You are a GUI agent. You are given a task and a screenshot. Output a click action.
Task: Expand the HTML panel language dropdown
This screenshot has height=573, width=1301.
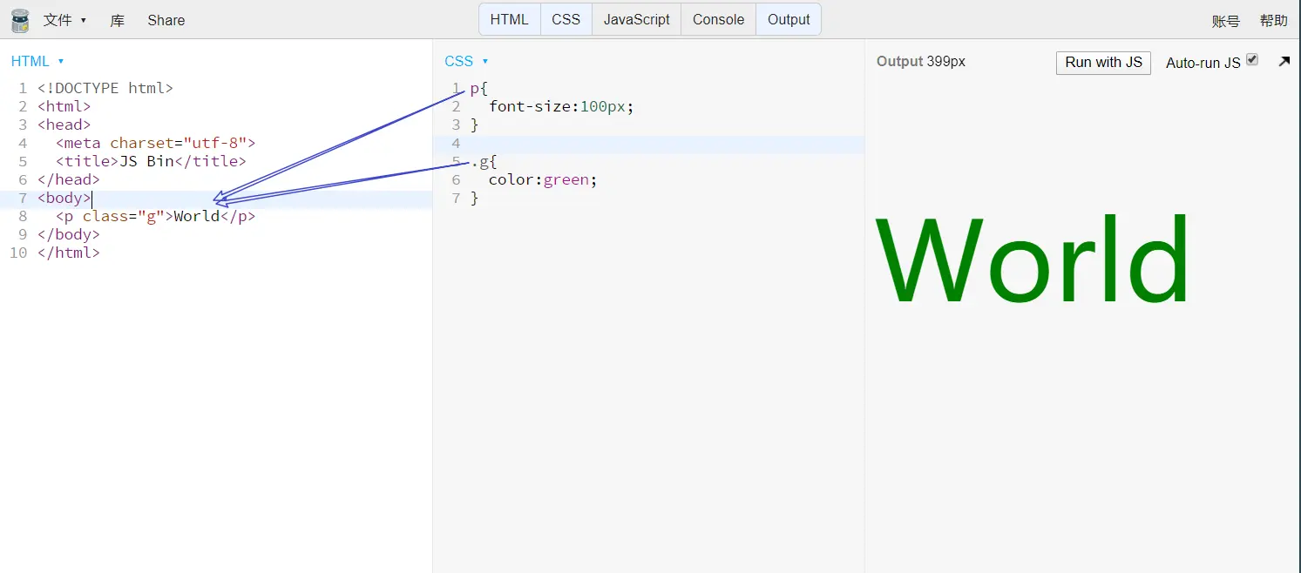point(37,61)
